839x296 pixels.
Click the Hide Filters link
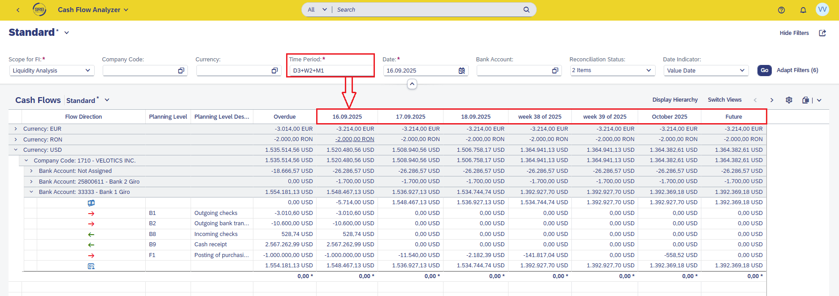tap(794, 33)
